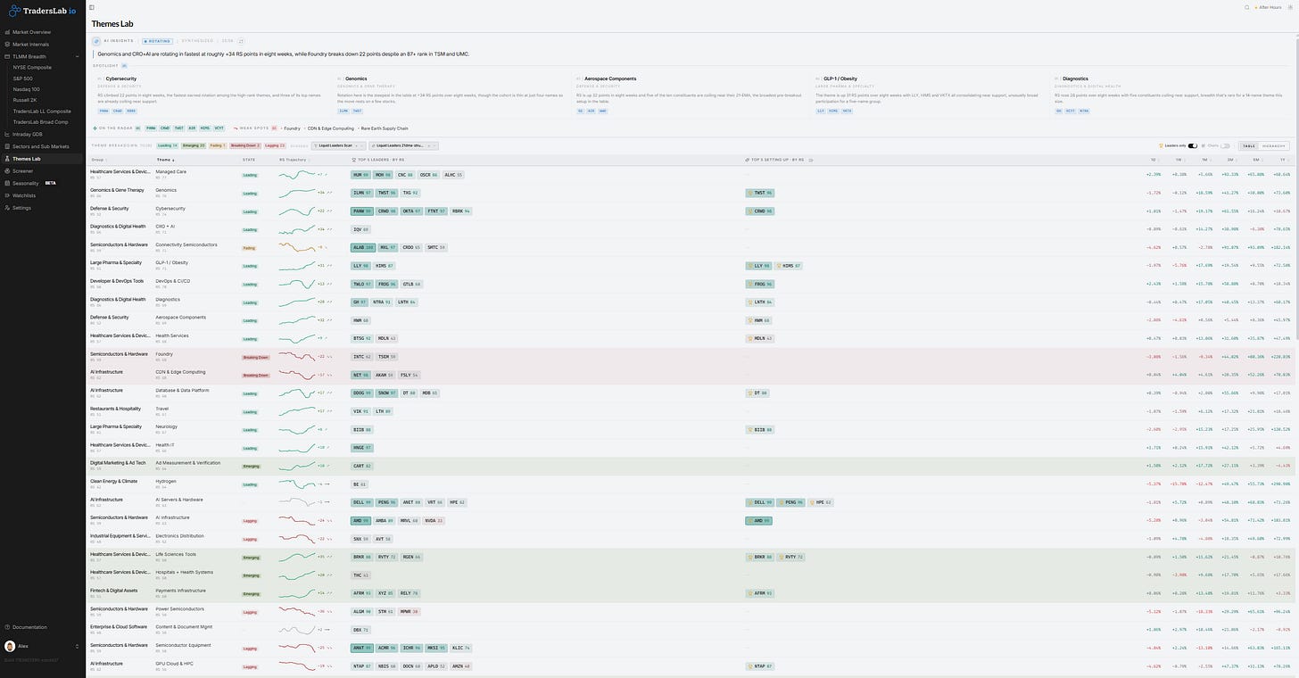Click the Seasonality sidebar icon
1299x678 pixels.
pyautogui.click(x=7, y=183)
